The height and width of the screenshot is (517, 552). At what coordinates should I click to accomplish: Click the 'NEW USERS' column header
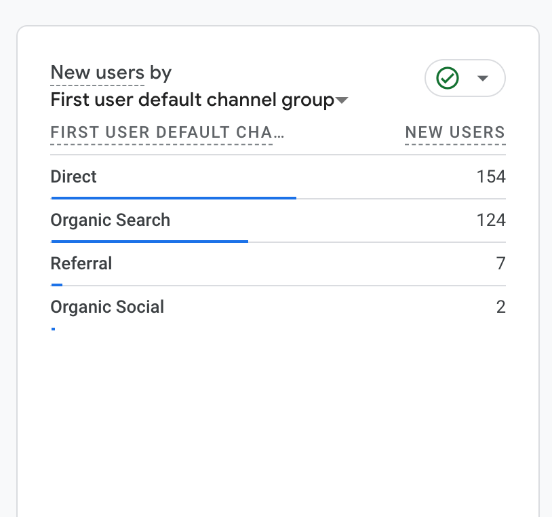(455, 133)
